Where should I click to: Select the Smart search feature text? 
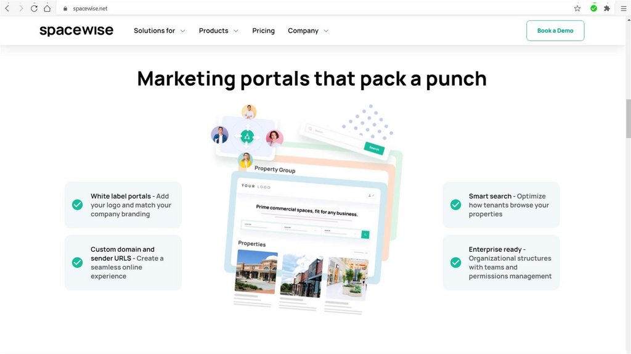click(x=508, y=205)
